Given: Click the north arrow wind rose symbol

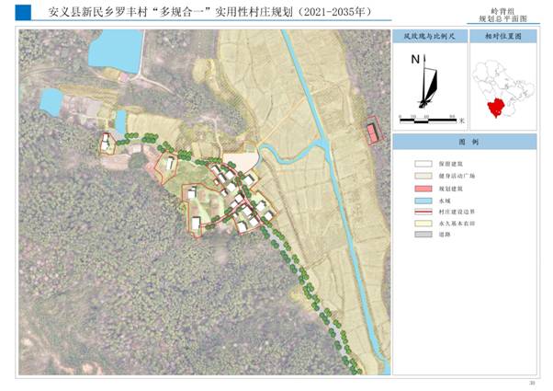Looking at the screenshot, I should pyautogui.click(x=424, y=83).
